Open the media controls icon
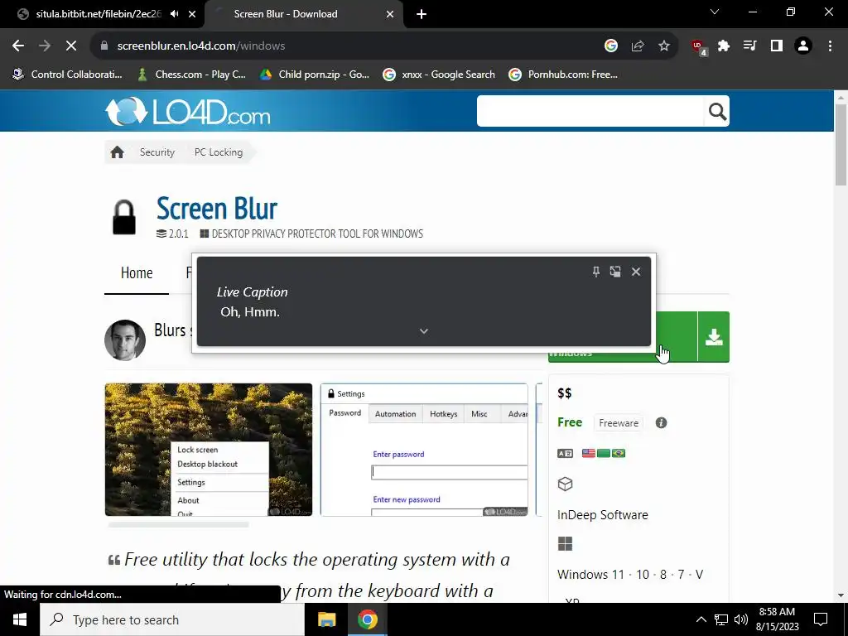848x636 pixels. tap(749, 46)
